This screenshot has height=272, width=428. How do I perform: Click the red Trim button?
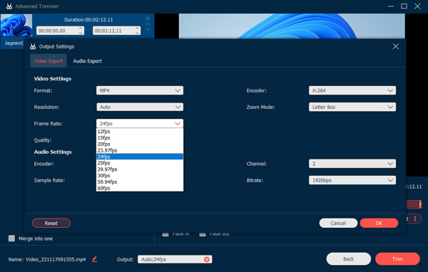(x=397, y=259)
